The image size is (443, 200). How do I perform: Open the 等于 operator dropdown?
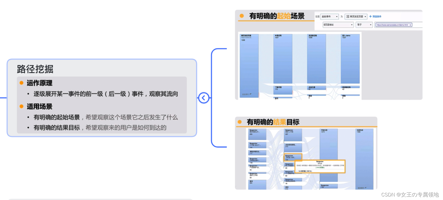pos(364,25)
